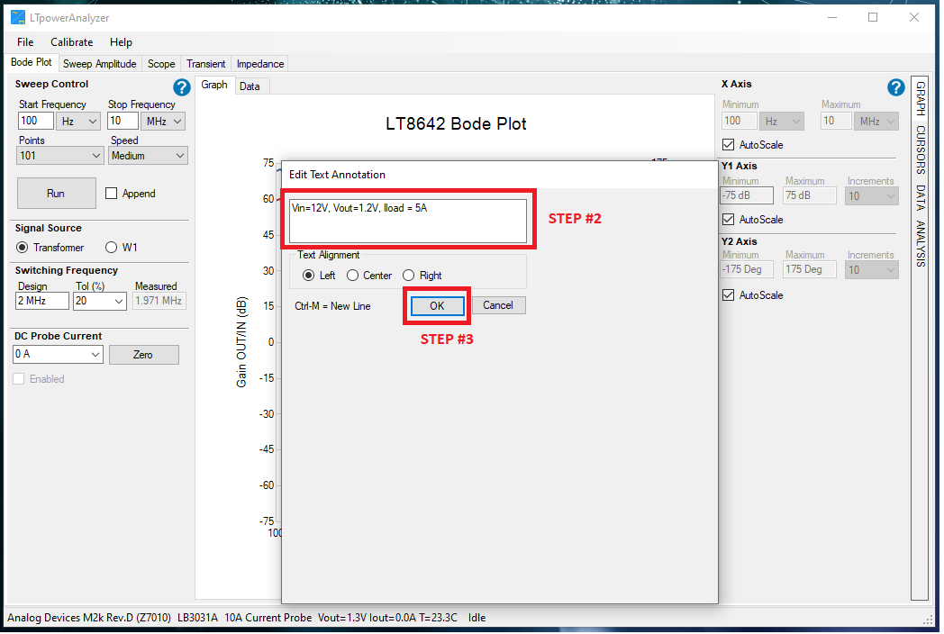Click the 'Idle' status indicator
Screen dimensions: 944x634
477,618
